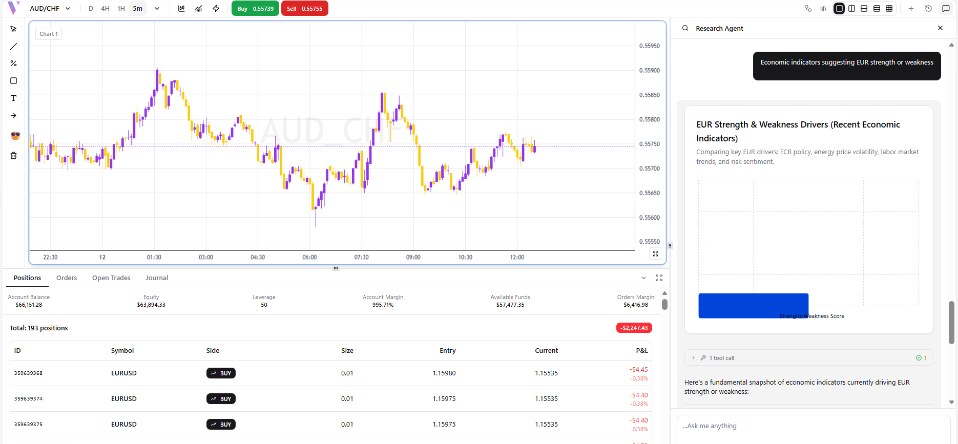Click the green Buy 0.55739 button
Screen dimensions: 958x444
(x=255, y=9)
